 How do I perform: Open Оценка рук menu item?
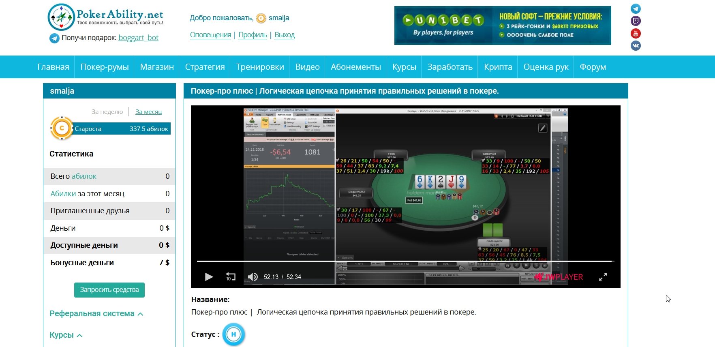click(546, 67)
